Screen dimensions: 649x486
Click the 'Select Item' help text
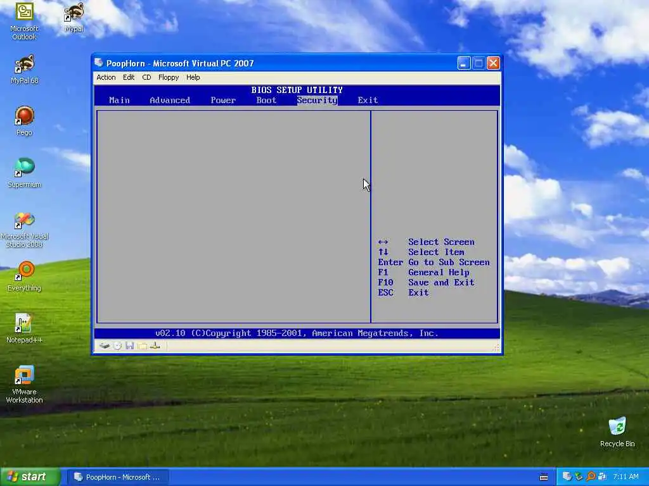[x=436, y=252]
